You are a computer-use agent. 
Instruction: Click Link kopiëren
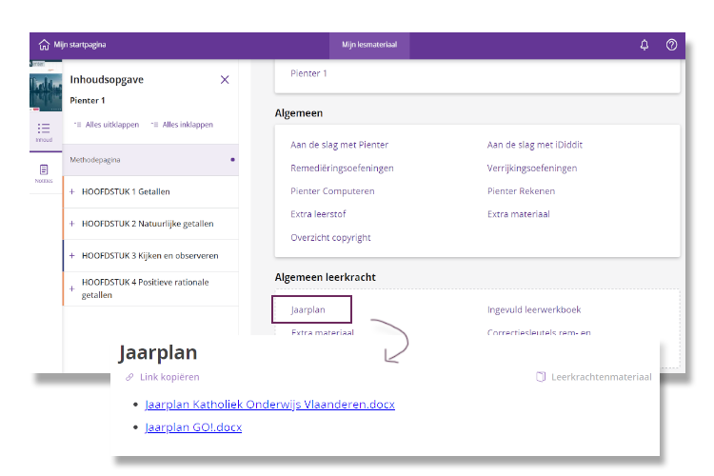[x=169, y=377]
